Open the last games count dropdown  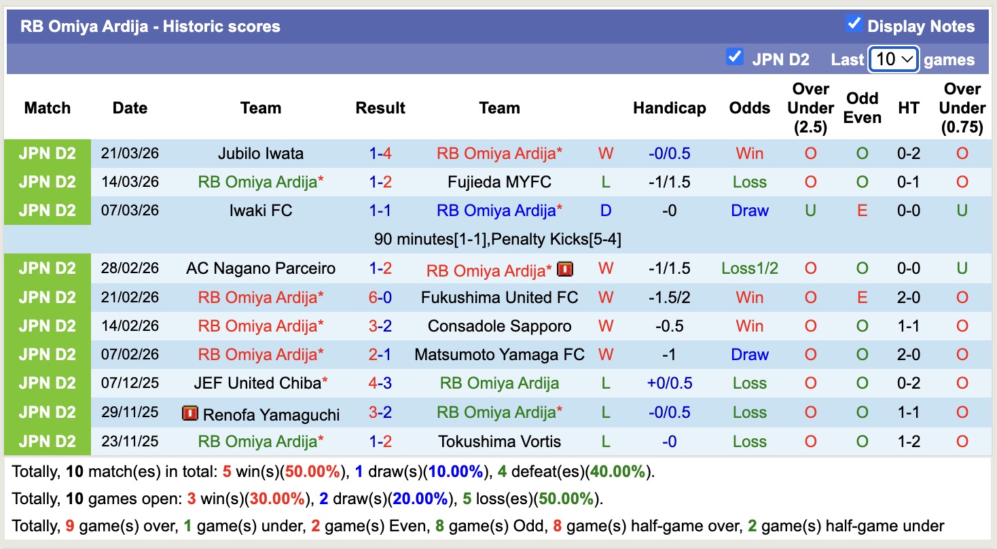[893, 59]
